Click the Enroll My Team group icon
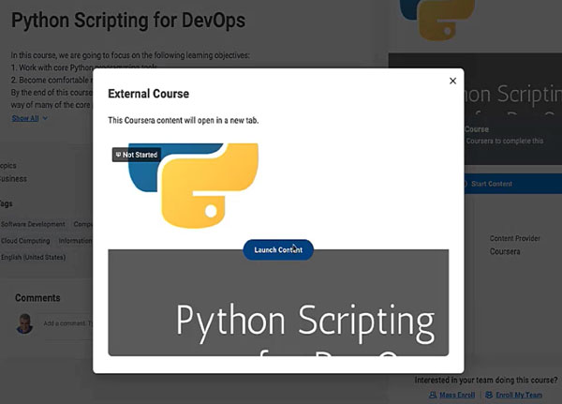 489,395
